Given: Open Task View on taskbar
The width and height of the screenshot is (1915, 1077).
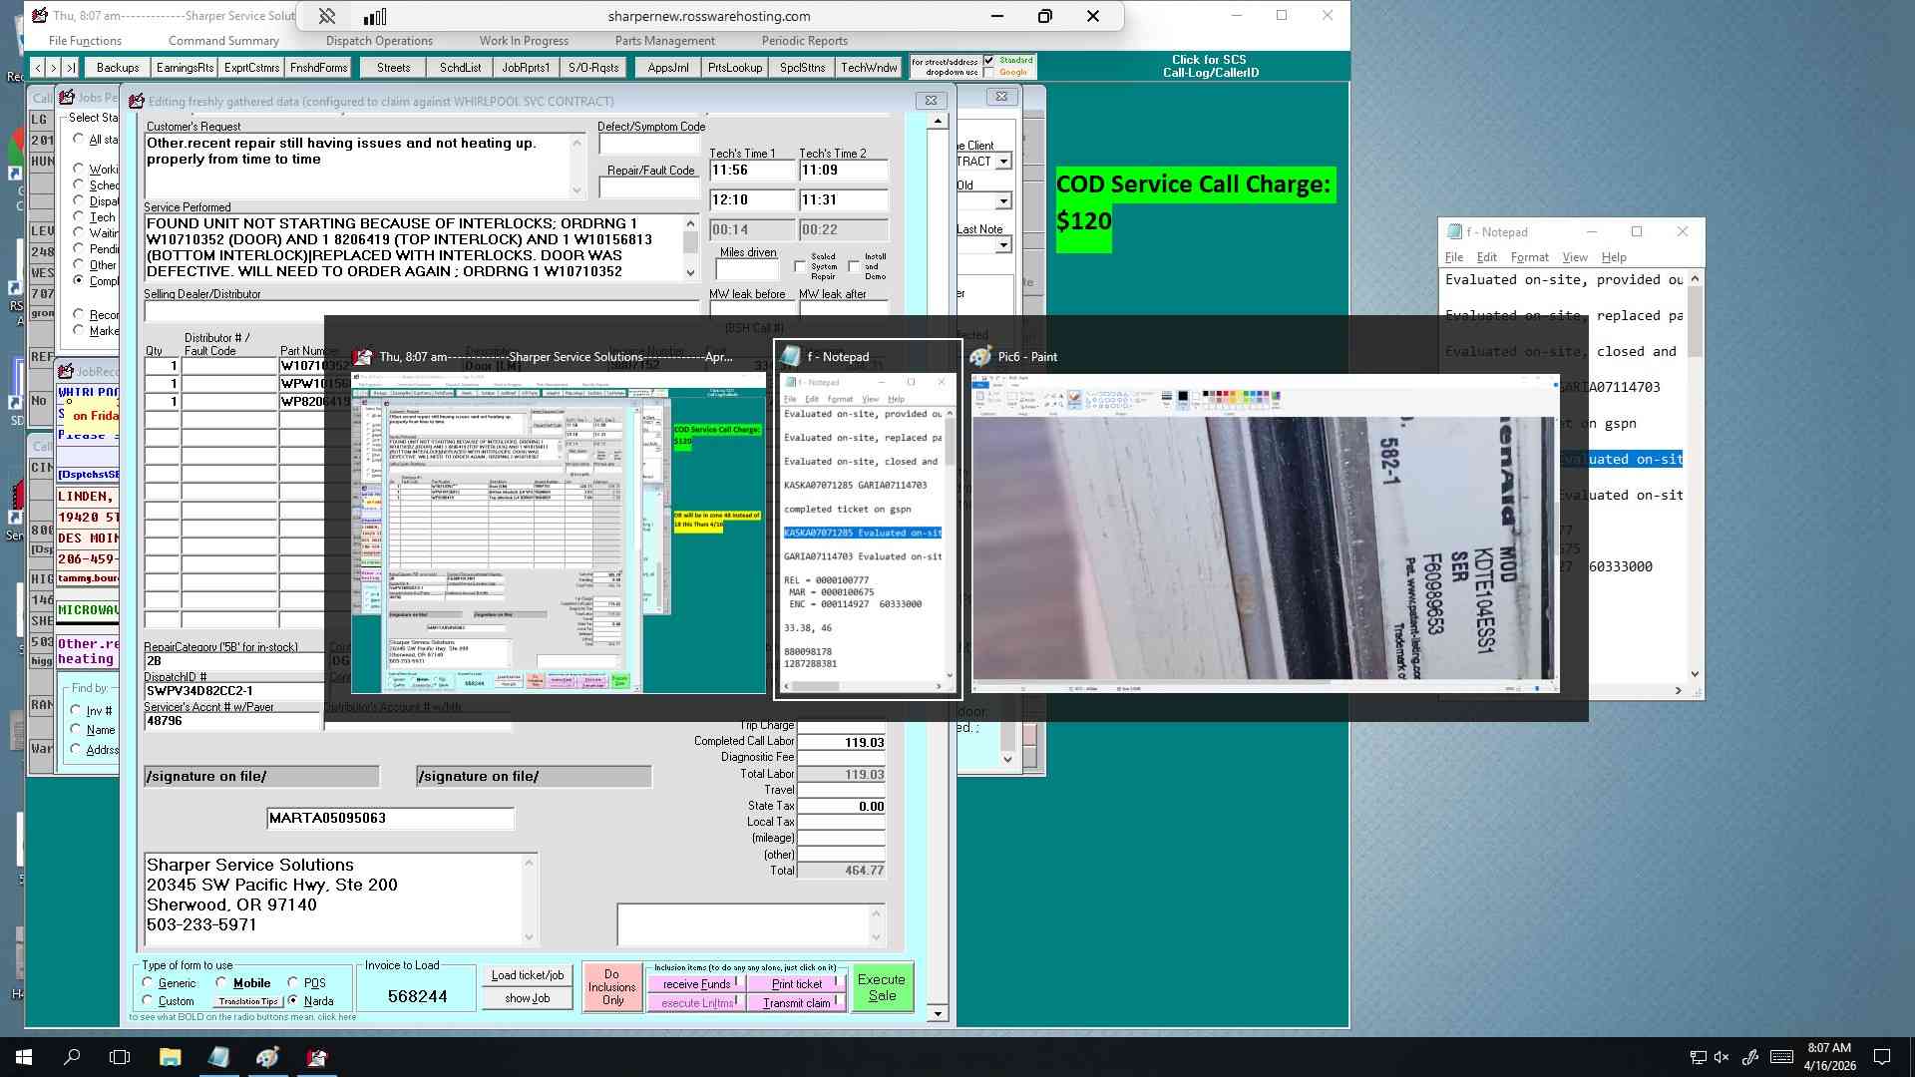Looking at the screenshot, I should pyautogui.click(x=120, y=1057).
